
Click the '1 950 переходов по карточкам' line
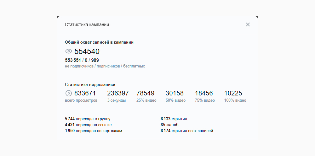(93, 131)
